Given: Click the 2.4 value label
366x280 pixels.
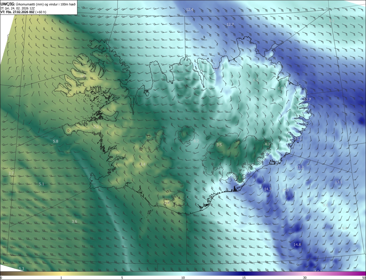Looking at the screenshot, I should pos(143,164).
